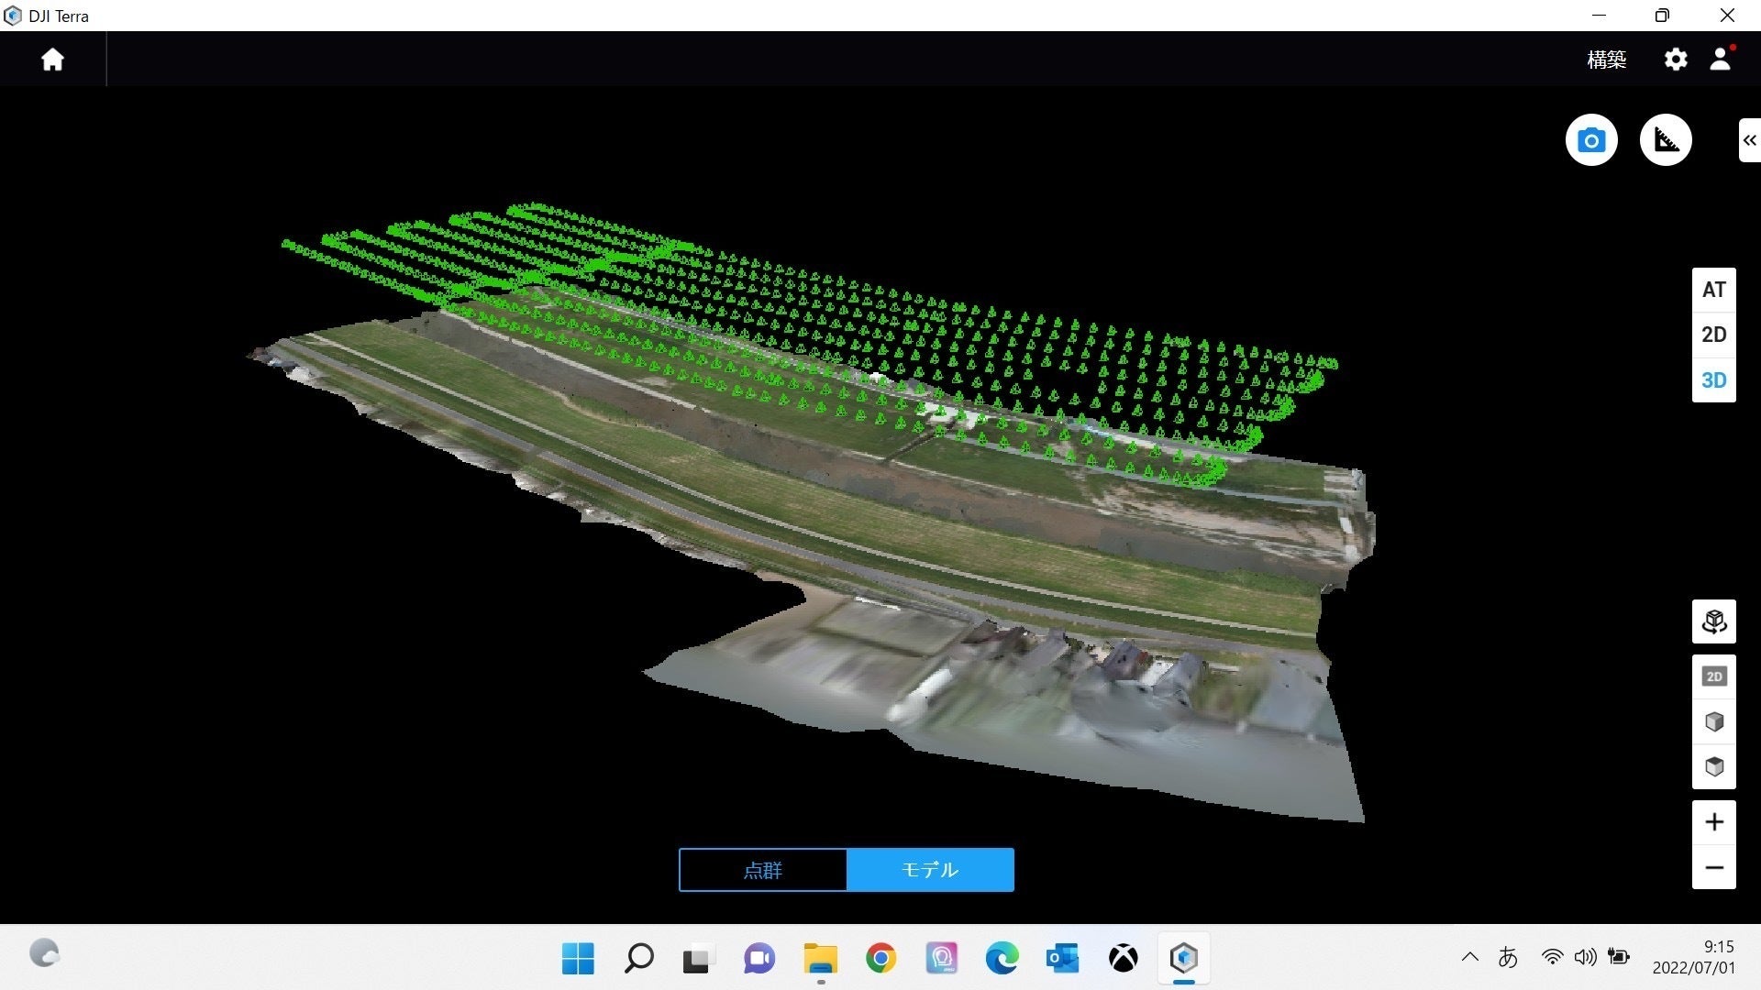
Task: Switch to 点群 point cloud display
Action: (762, 870)
